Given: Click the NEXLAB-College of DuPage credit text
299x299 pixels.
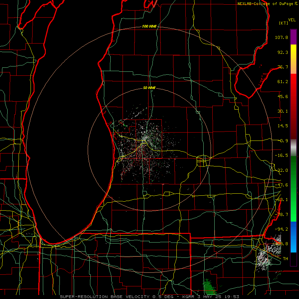Looking at the screenshot, I should point(265,4).
